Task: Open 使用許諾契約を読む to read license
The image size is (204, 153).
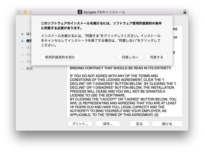Action: [60, 57]
